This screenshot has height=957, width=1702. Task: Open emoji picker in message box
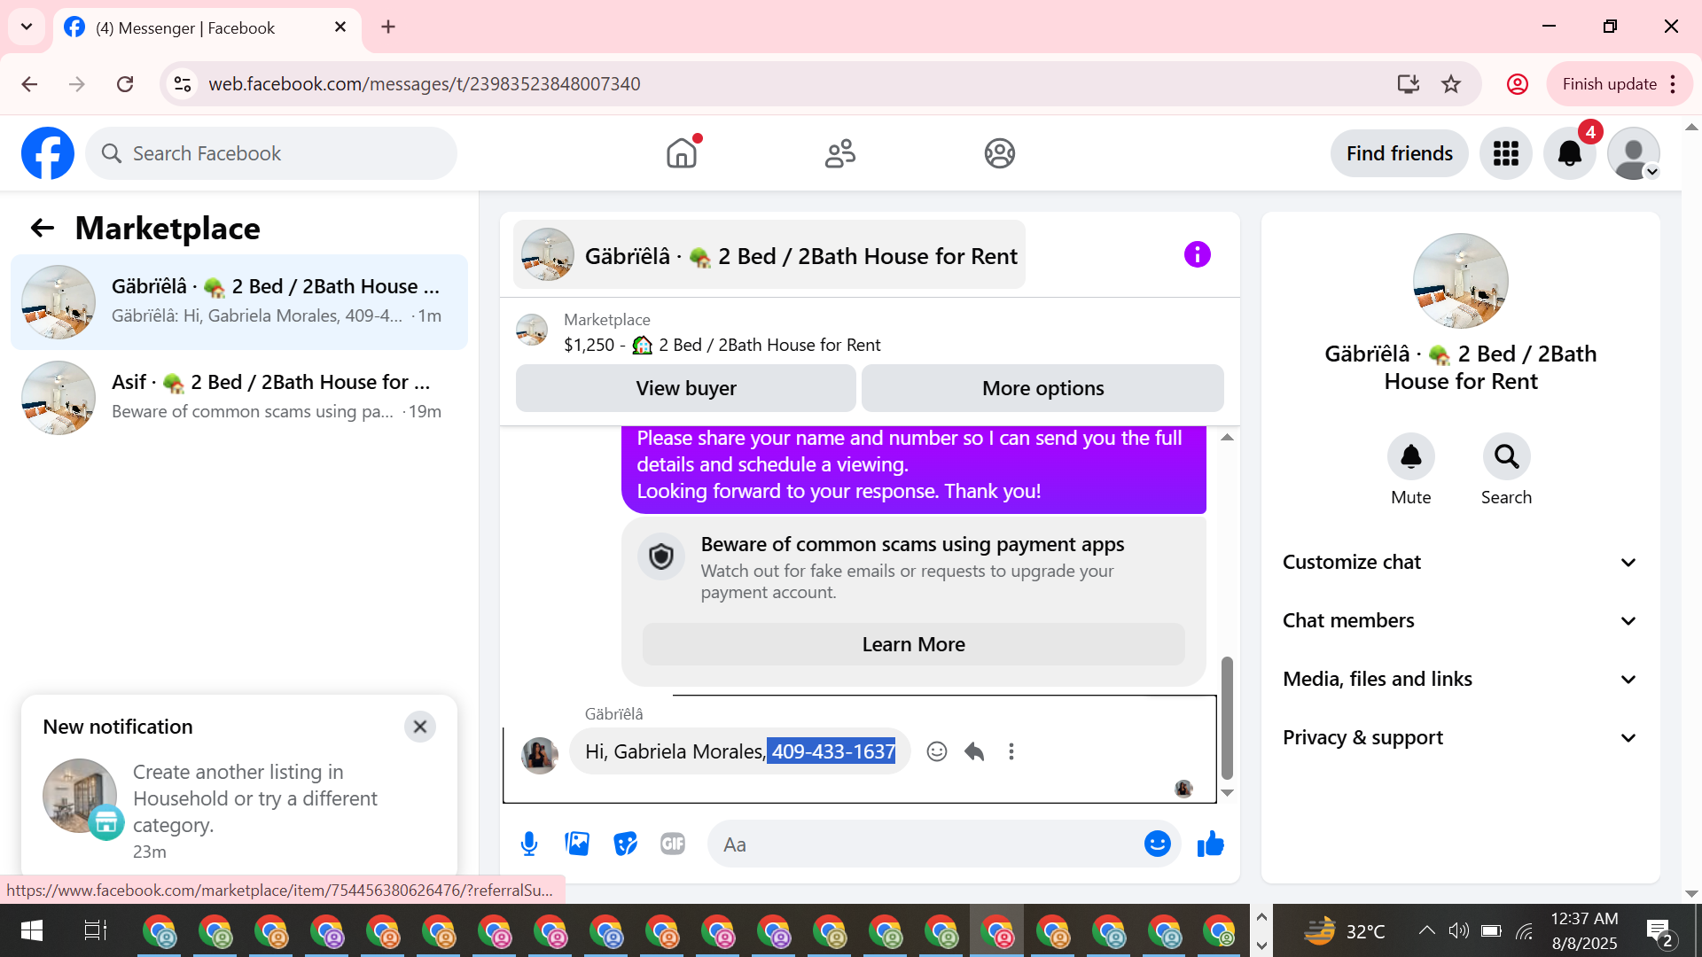pos(1157,844)
